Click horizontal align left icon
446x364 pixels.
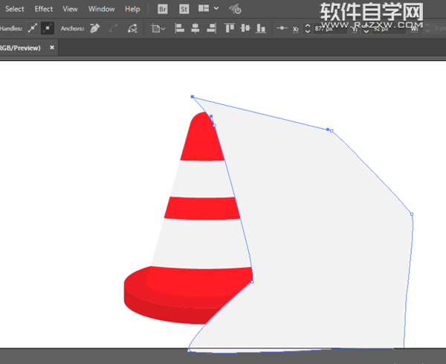coord(179,28)
